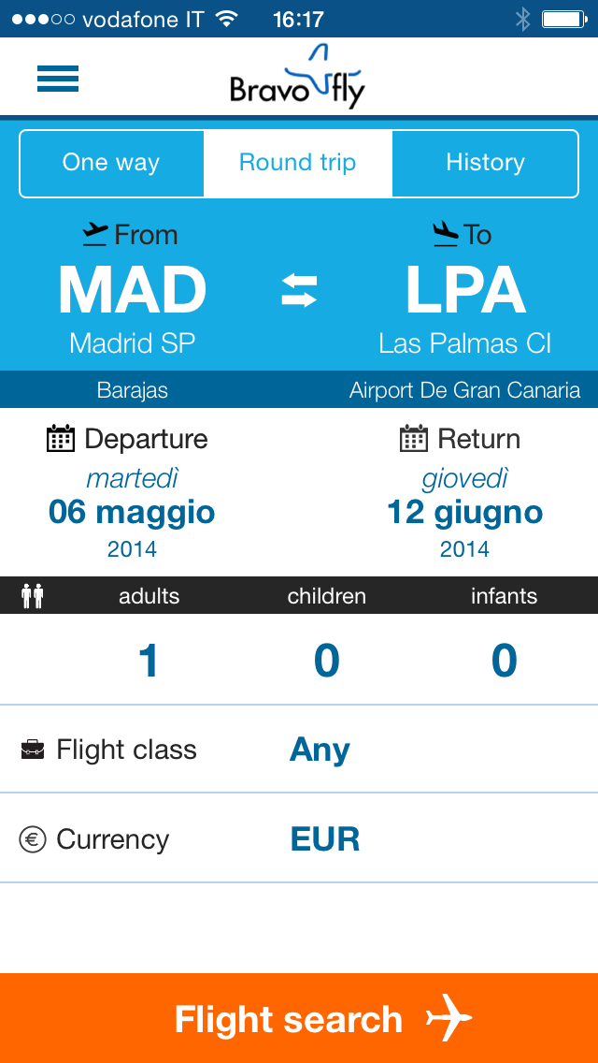Change the number of infants
Viewport: 598px width, 1063px height.
click(x=504, y=661)
